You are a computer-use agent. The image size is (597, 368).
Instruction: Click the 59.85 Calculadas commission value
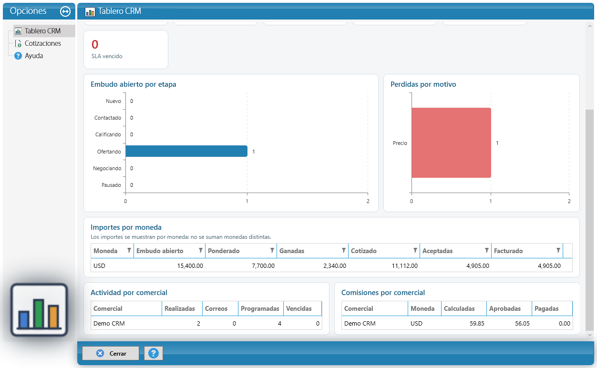click(x=477, y=324)
